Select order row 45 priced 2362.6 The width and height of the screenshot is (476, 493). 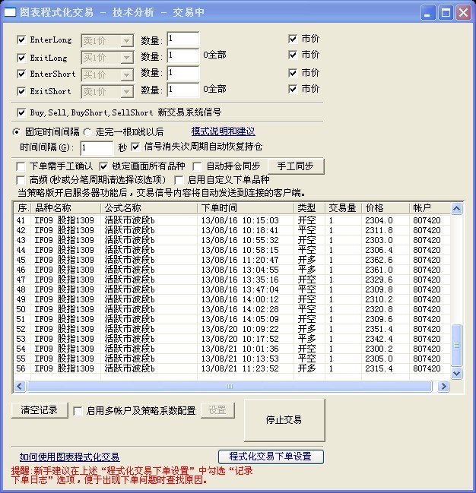click(233, 260)
